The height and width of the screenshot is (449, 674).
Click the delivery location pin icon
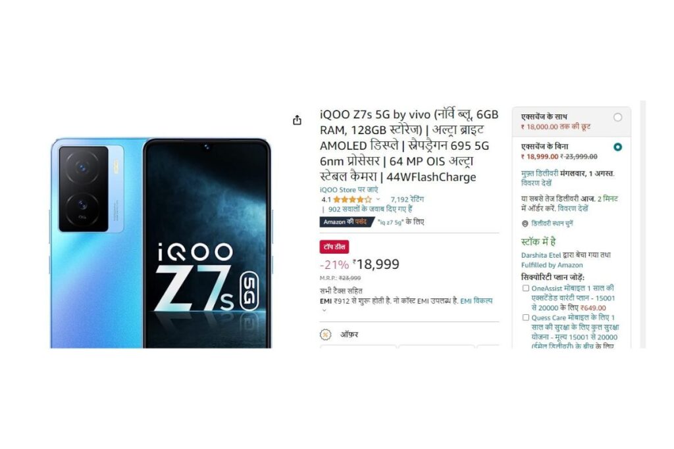tap(525, 224)
